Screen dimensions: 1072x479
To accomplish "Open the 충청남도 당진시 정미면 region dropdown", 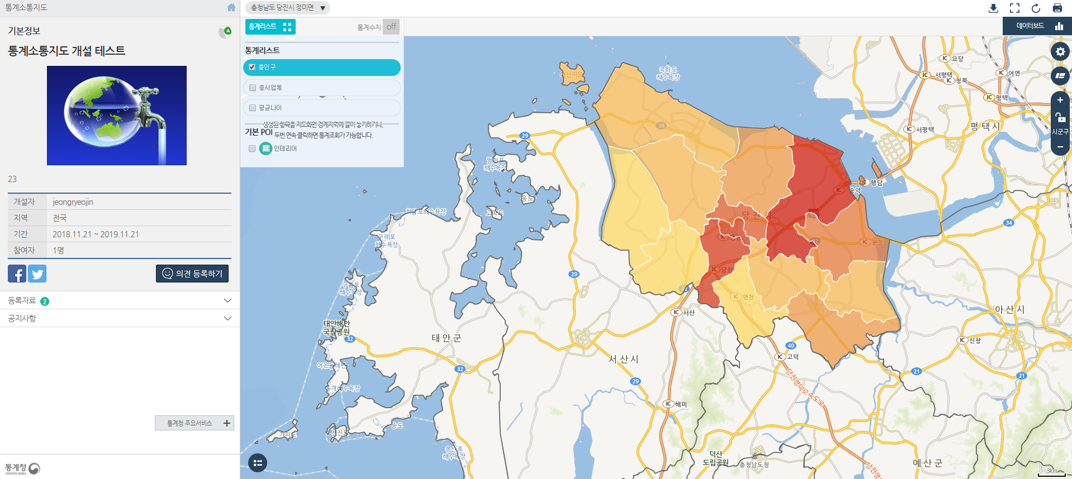I will point(288,8).
